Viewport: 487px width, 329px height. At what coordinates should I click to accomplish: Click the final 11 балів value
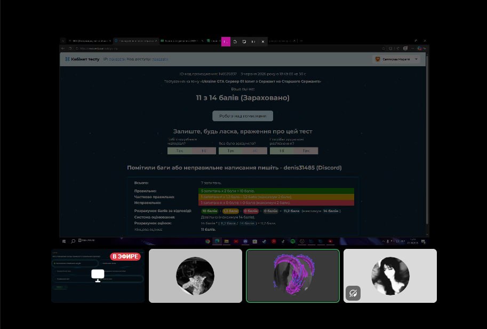(208, 230)
